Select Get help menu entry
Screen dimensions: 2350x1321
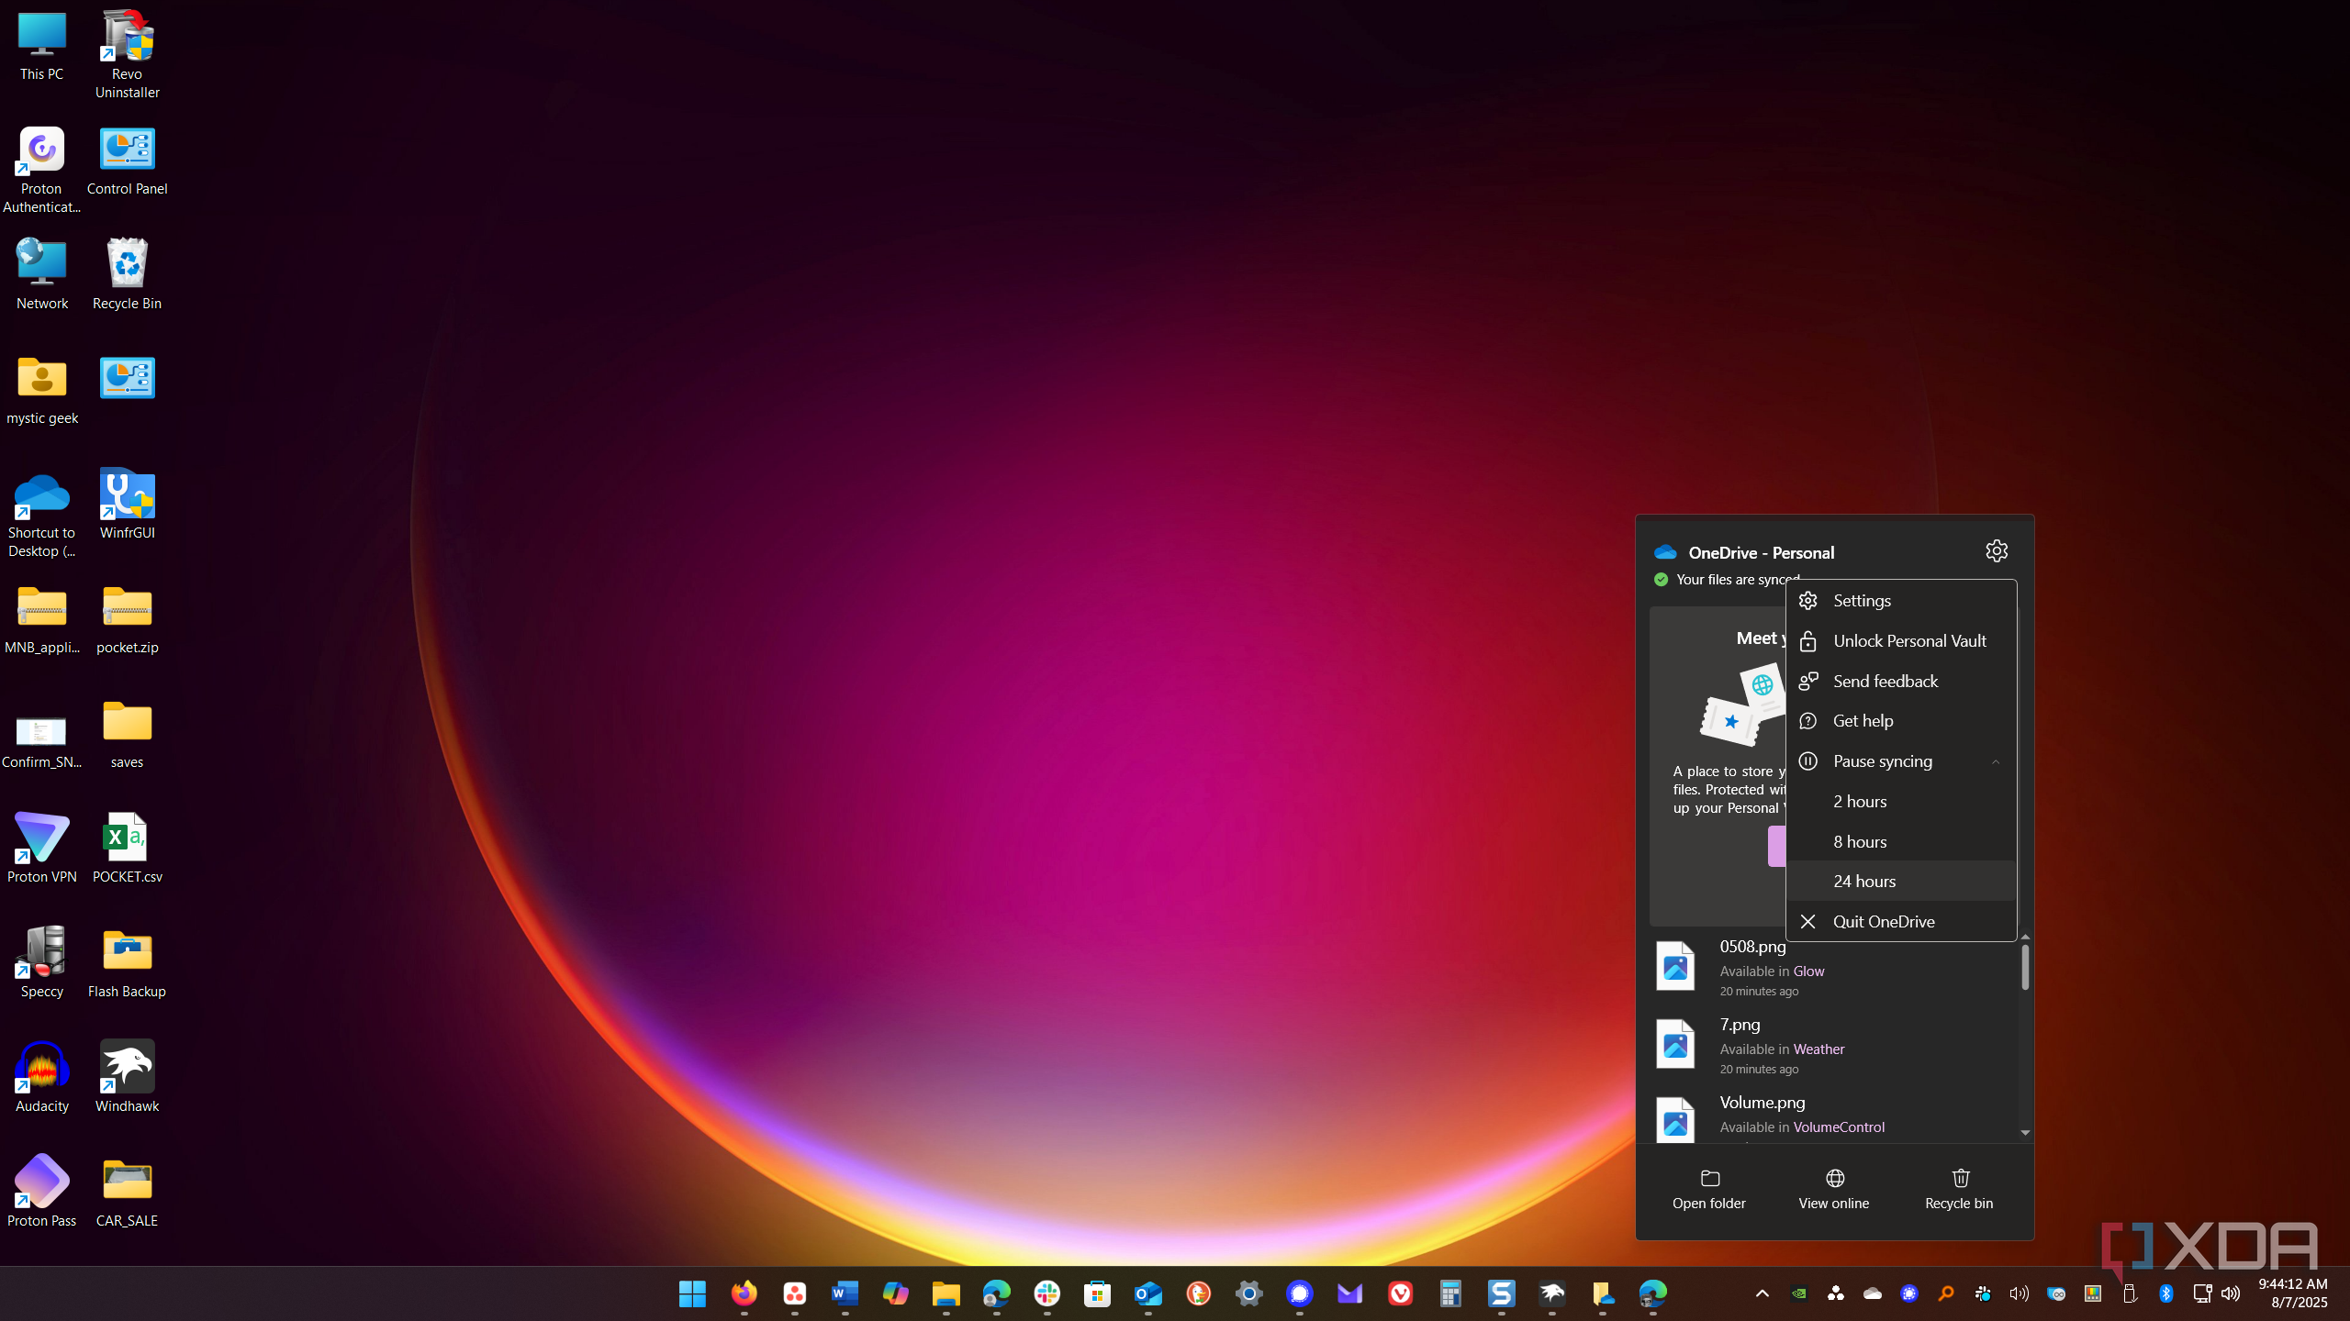click(1901, 721)
